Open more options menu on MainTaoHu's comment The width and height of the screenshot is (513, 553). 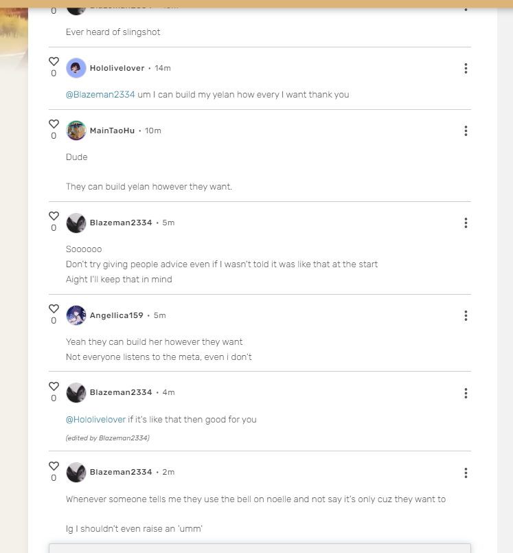(466, 131)
